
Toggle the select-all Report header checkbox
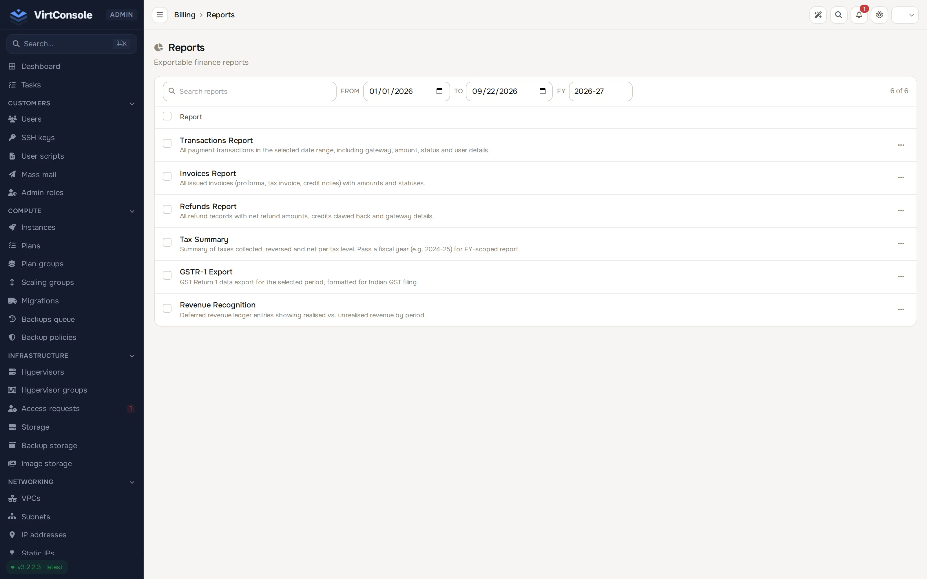(x=167, y=116)
